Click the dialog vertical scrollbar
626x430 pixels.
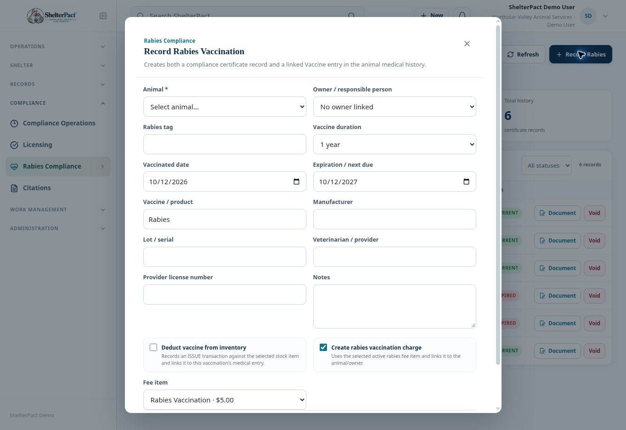[498, 195]
